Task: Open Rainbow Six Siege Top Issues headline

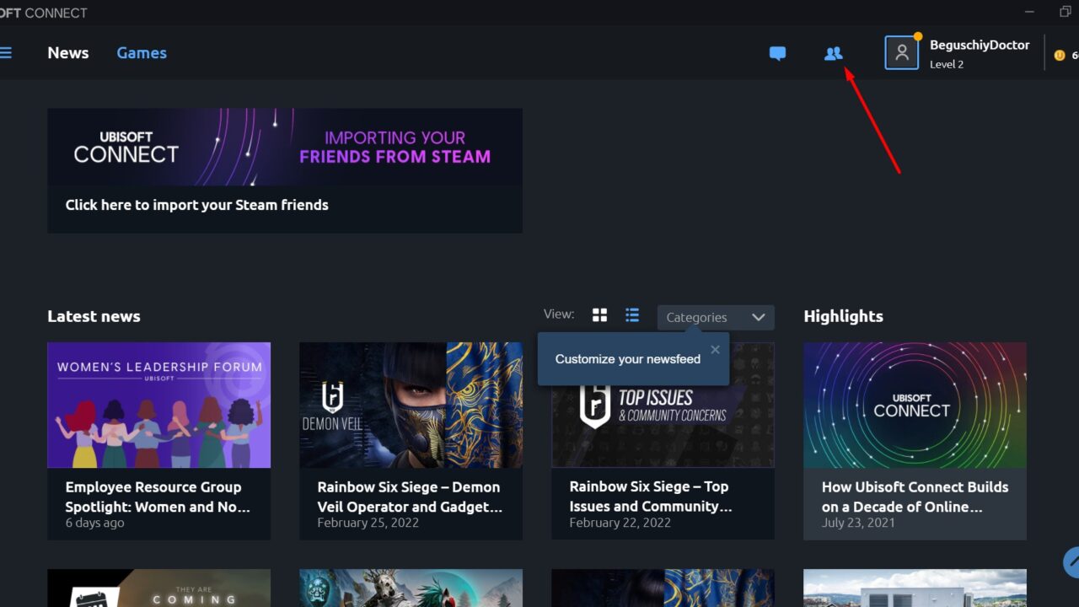Action: coord(651,497)
